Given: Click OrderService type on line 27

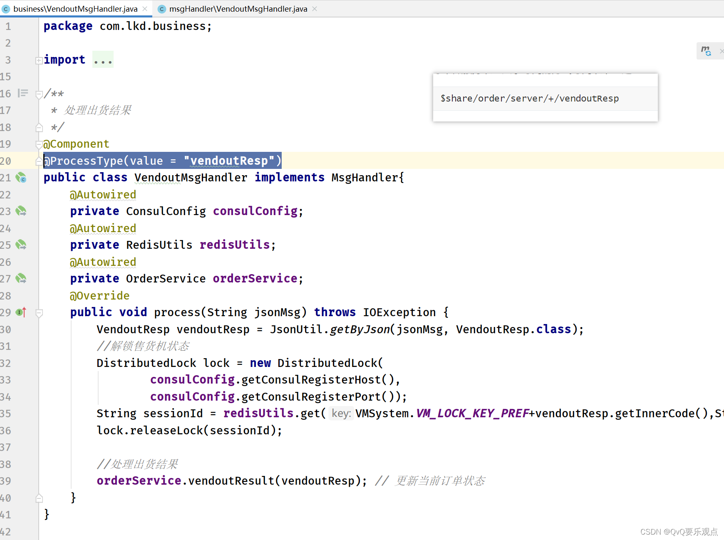Looking at the screenshot, I should 166,279.
